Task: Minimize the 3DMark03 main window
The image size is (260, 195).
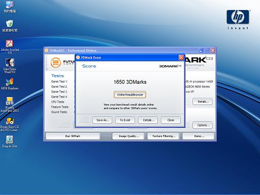Action: tap(201, 50)
